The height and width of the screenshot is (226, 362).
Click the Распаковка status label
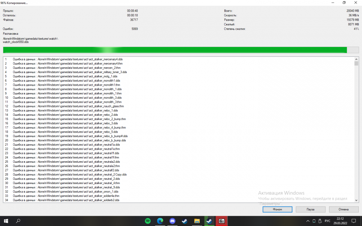[10, 34]
